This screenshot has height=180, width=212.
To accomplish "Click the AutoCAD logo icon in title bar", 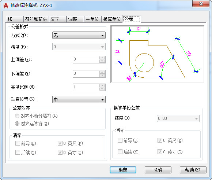I will coord(6,5).
